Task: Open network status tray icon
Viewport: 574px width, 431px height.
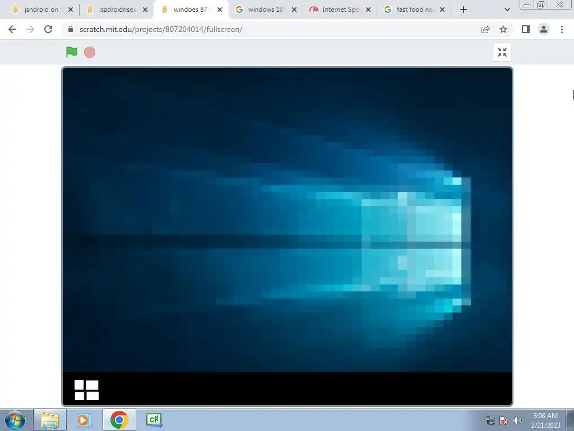Action: (490, 420)
